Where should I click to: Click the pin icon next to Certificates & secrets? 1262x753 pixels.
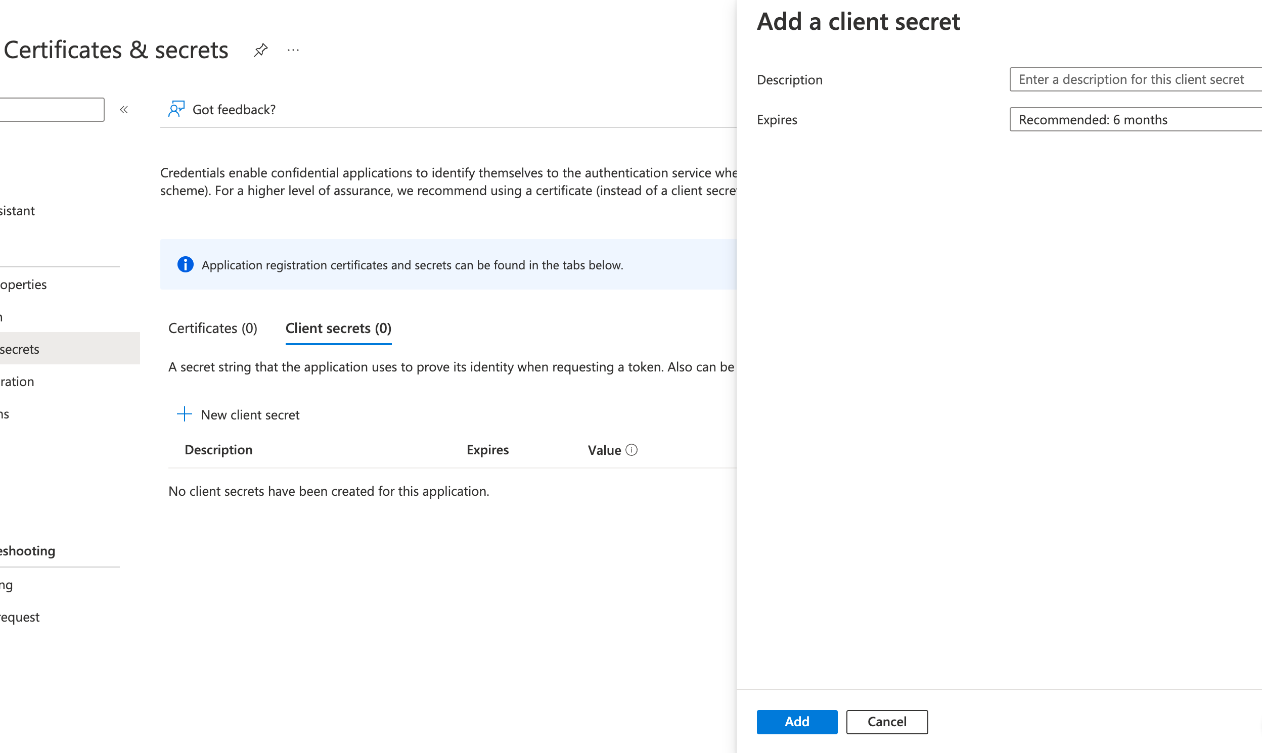[261, 50]
